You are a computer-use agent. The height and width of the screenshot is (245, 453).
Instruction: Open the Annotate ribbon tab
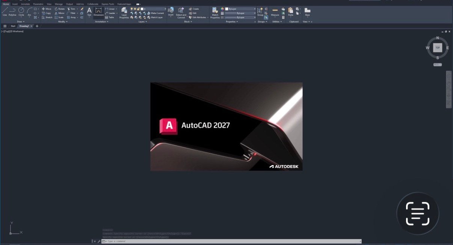pyautogui.click(x=25, y=4)
